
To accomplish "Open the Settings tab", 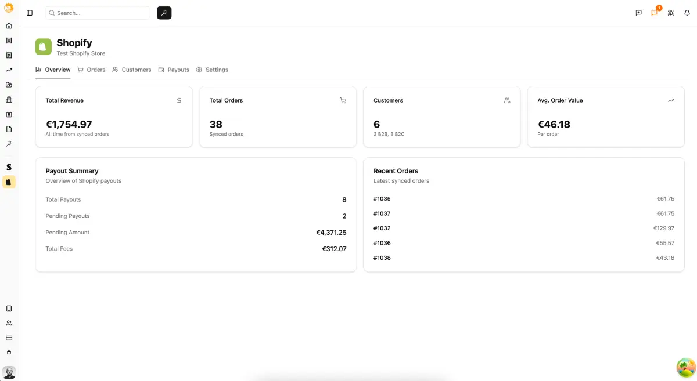I will click(x=212, y=70).
